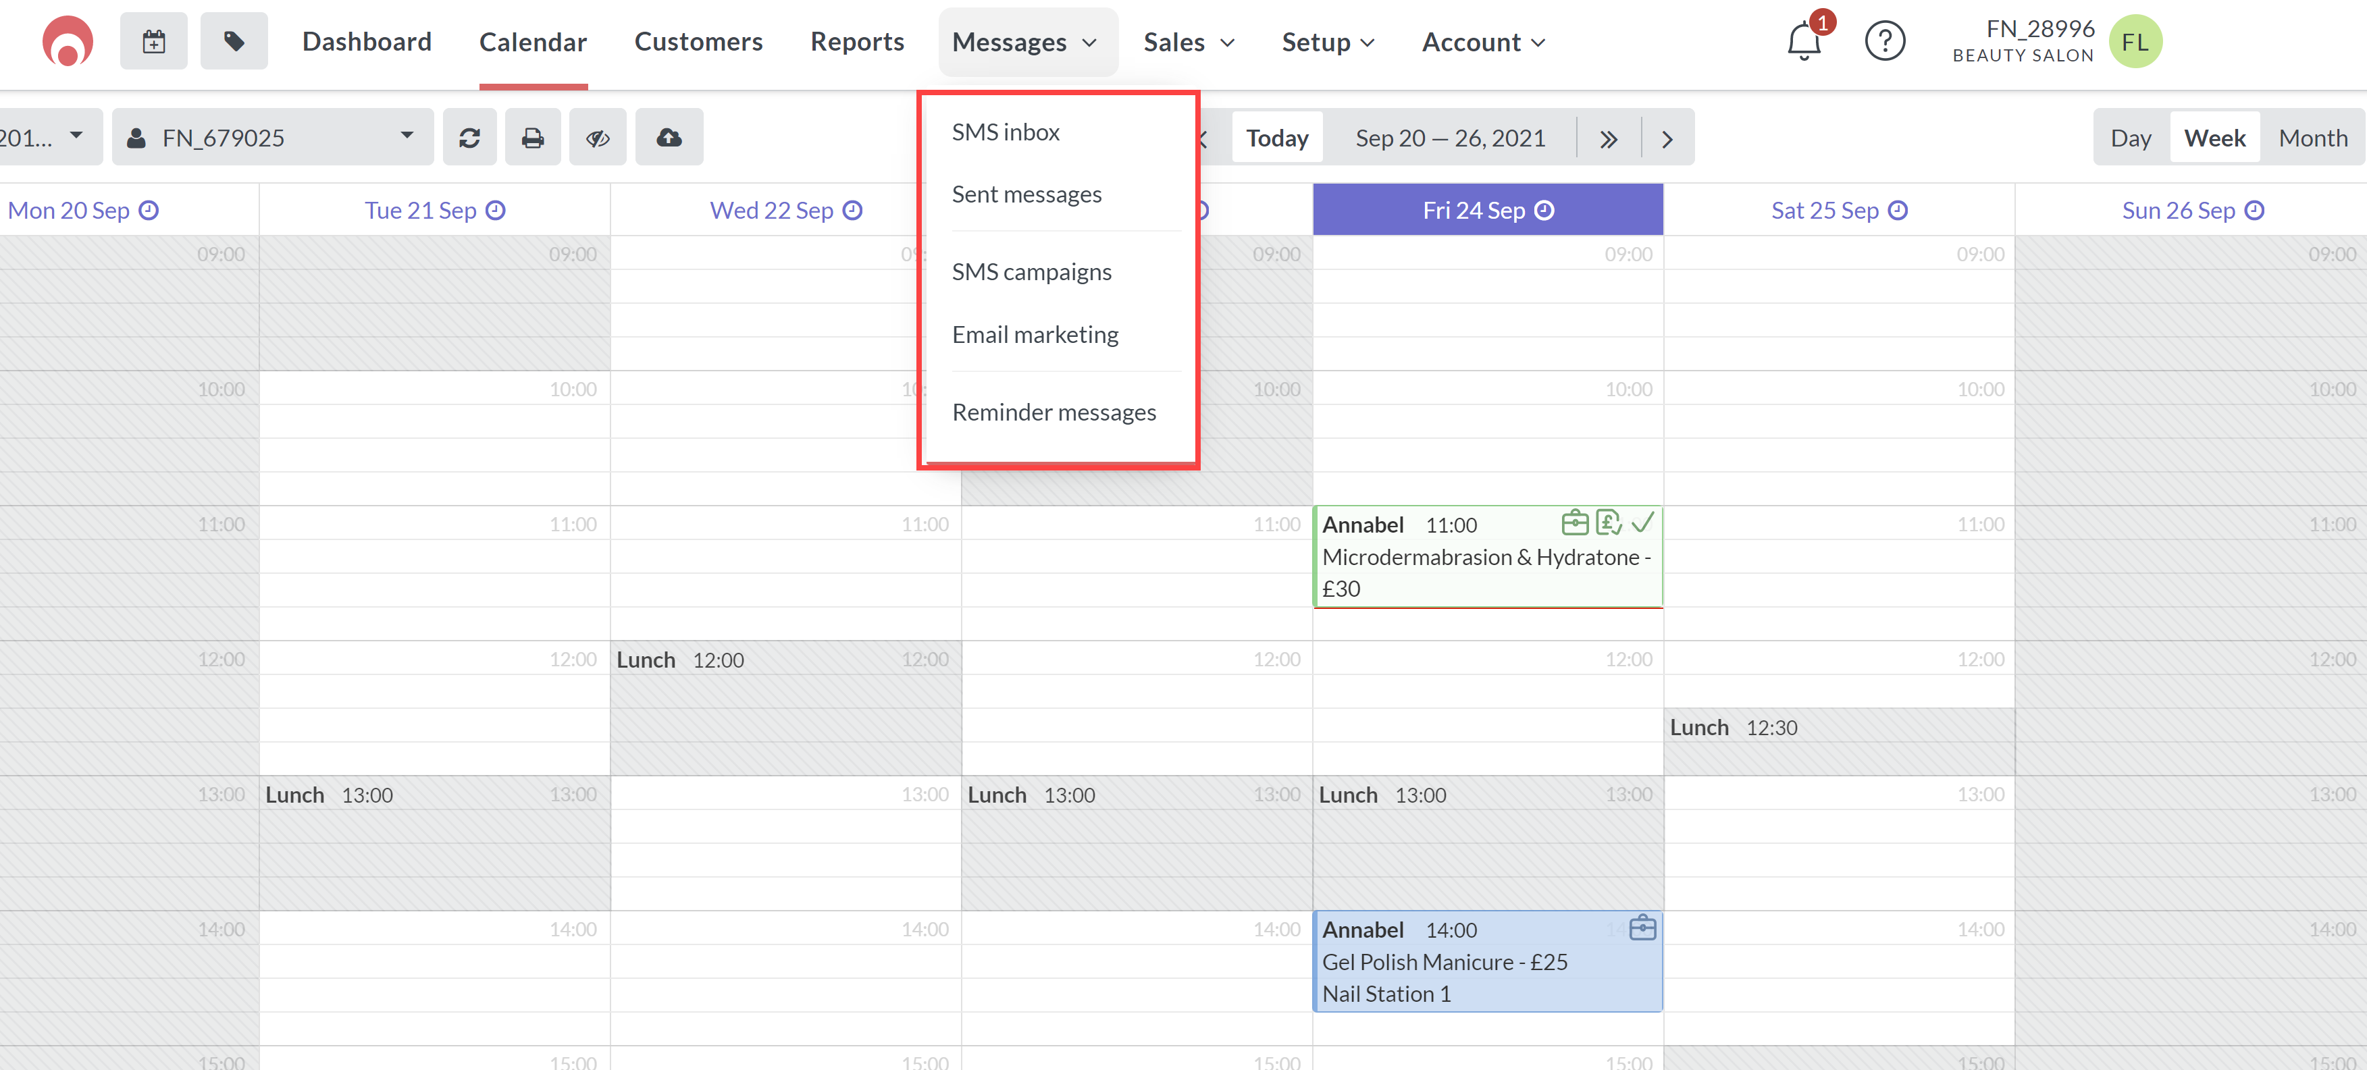Print the calendar
This screenshot has width=2367, height=1070.
(533, 138)
